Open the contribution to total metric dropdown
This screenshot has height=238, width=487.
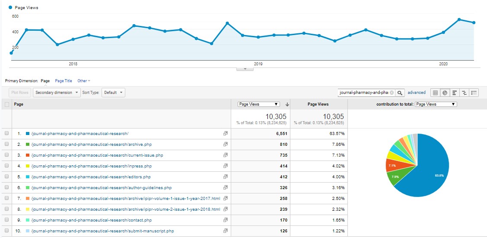click(x=435, y=104)
